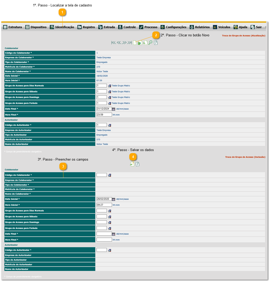Screen dimensions: 270x282
Task: Open lookup beside empty Grupo de Acesso para Feriado
Action: click(109, 228)
